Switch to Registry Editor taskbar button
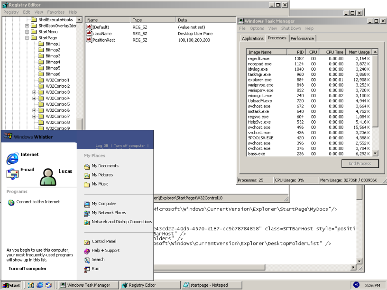 (150, 285)
